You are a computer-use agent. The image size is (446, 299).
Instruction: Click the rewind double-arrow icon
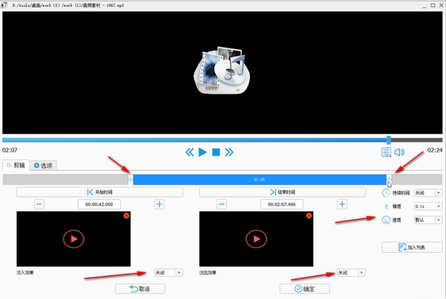189,152
